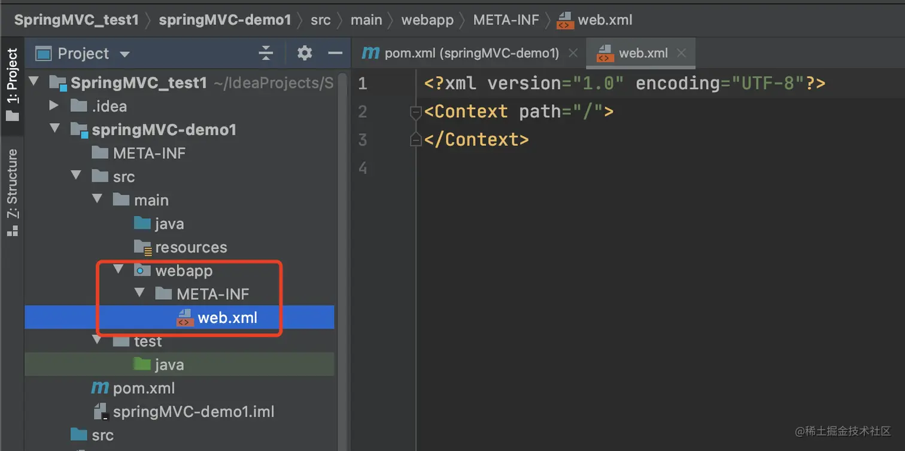Screen dimensions: 905x451
Task: Click the Maven pom.xml file icon in tree
Action: (99, 388)
